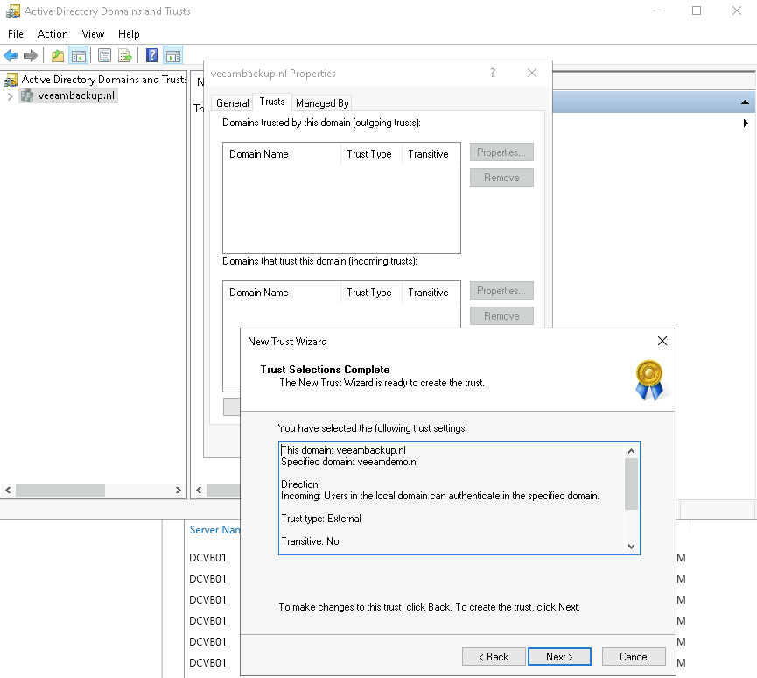Cancel the New Trust Wizard
Image resolution: width=757 pixels, height=678 pixels.
tap(634, 657)
